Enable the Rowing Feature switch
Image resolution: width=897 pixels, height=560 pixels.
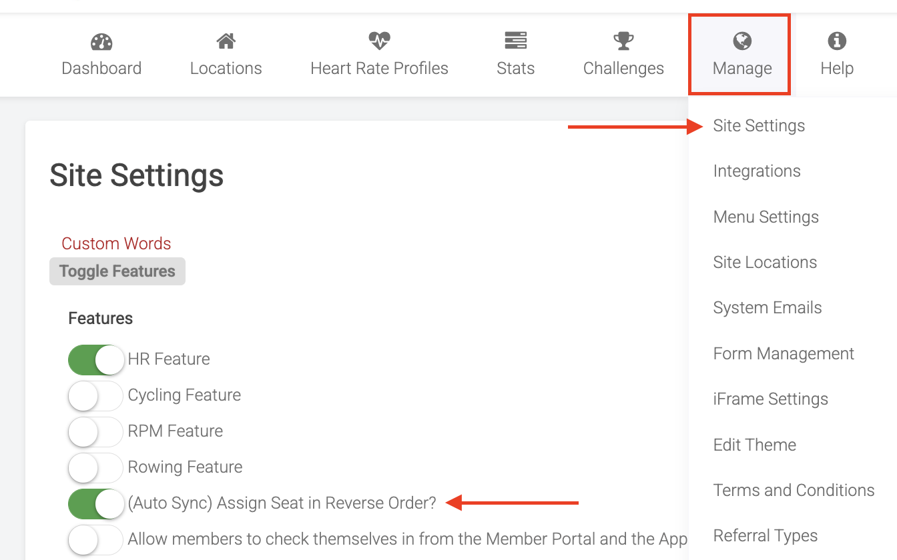96,468
